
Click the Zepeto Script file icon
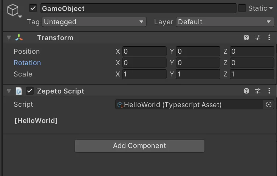point(19,91)
